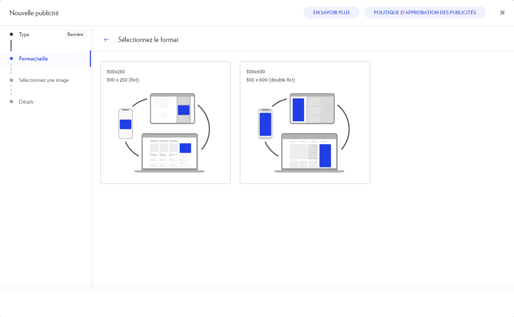Click tablet icon in 300x600 card

(x=312, y=109)
